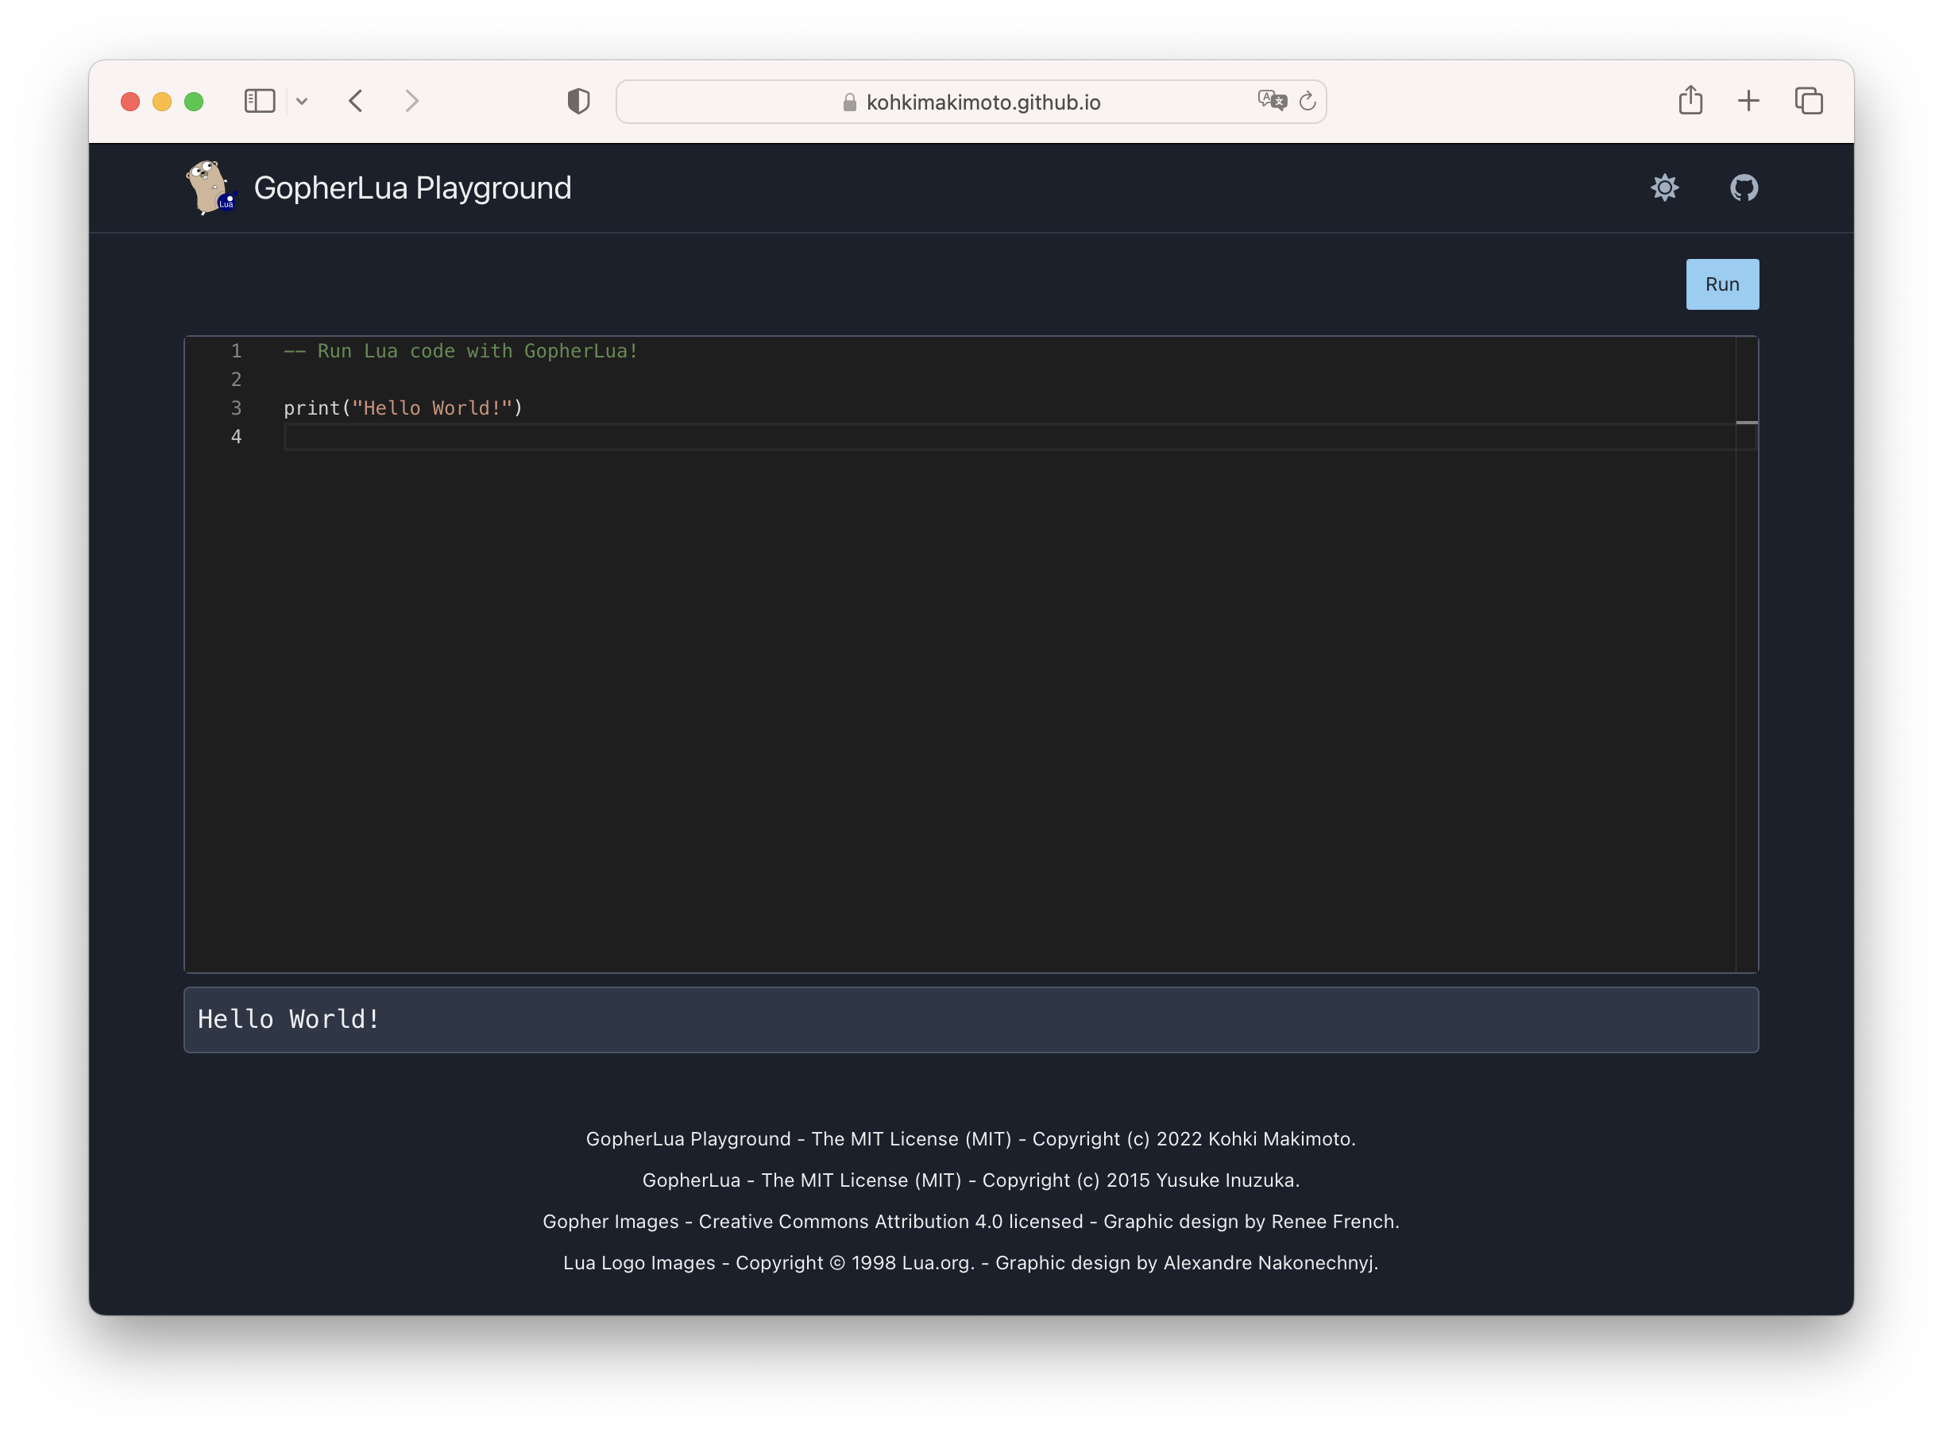Viewport: 1943px width, 1433px height.
Task: Show the tab overview icon
Action: tap(1809, 101)
